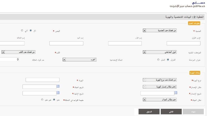Expand the place of birth dropdown

tap(160, 100)
